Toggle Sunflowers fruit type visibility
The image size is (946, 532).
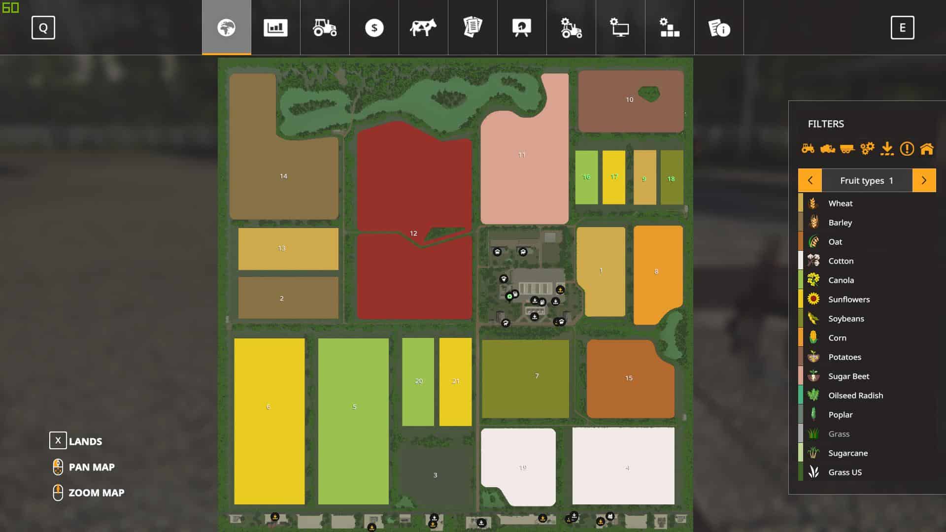(x=848, y=299)
